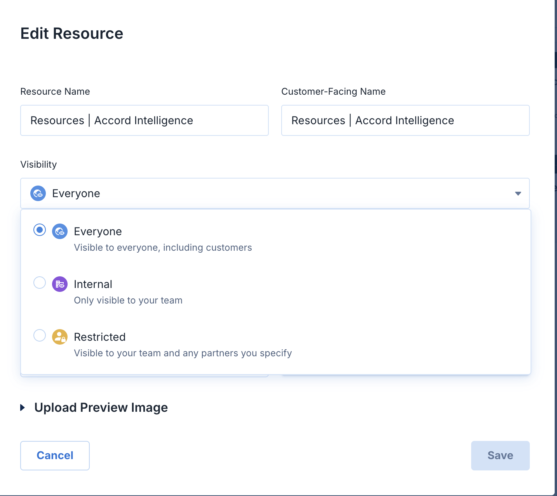Screen dimensions: 557x496
Task: Click the Resource Name label
Action: 55,92
